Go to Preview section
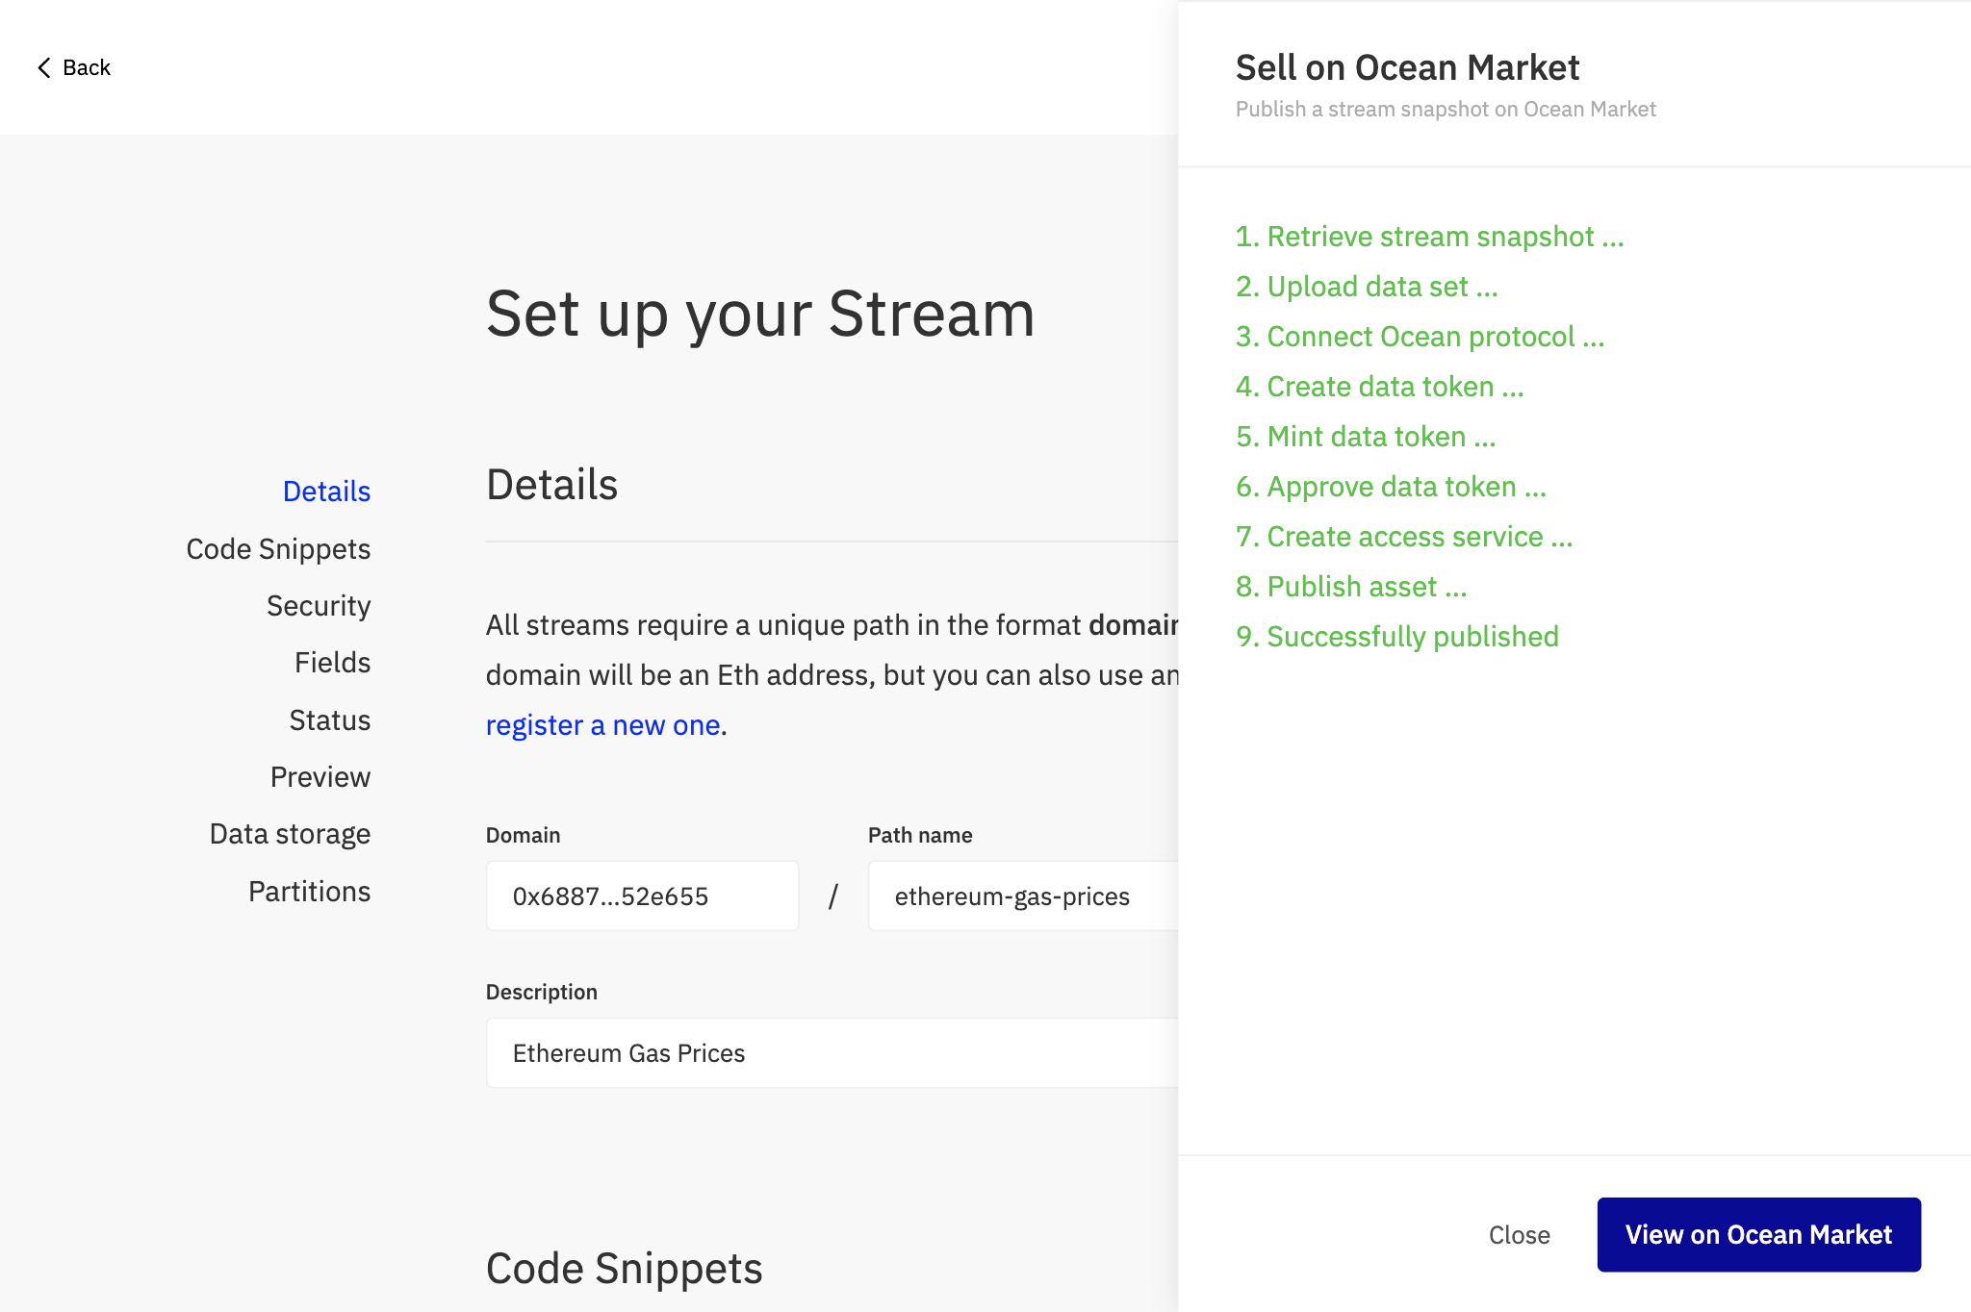The image size is (1971, 1312). 320,777
